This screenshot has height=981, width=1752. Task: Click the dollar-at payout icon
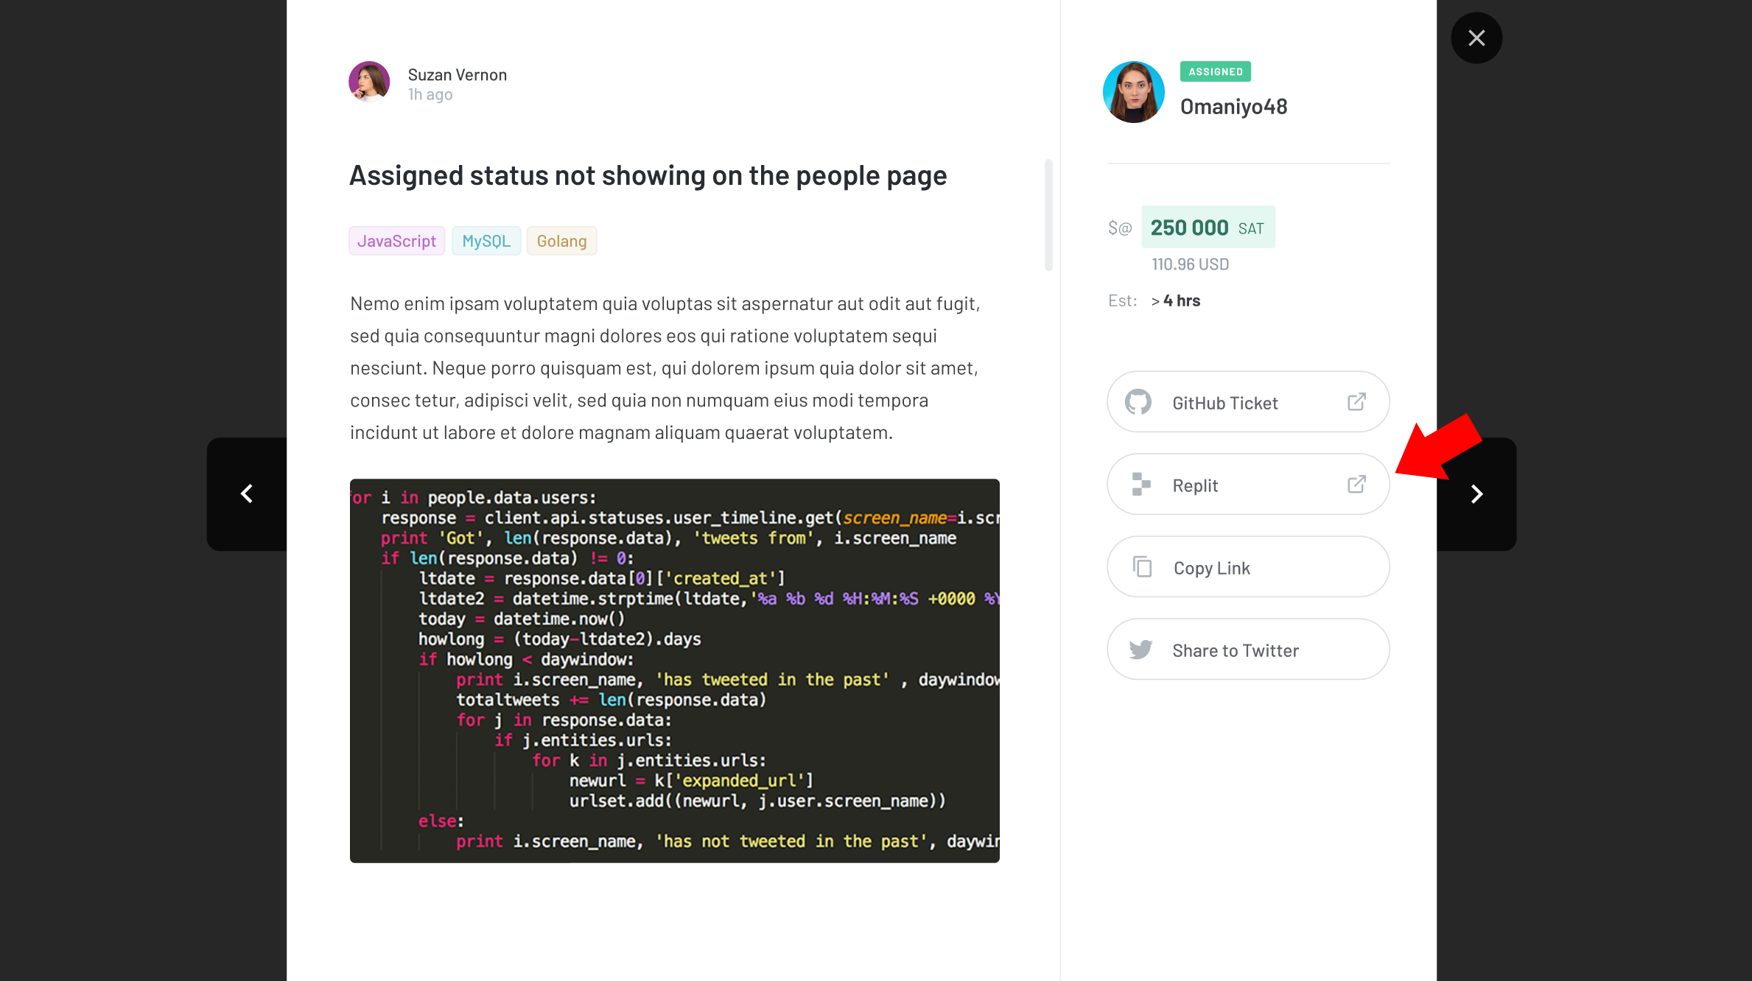[x=1120, y=228]
